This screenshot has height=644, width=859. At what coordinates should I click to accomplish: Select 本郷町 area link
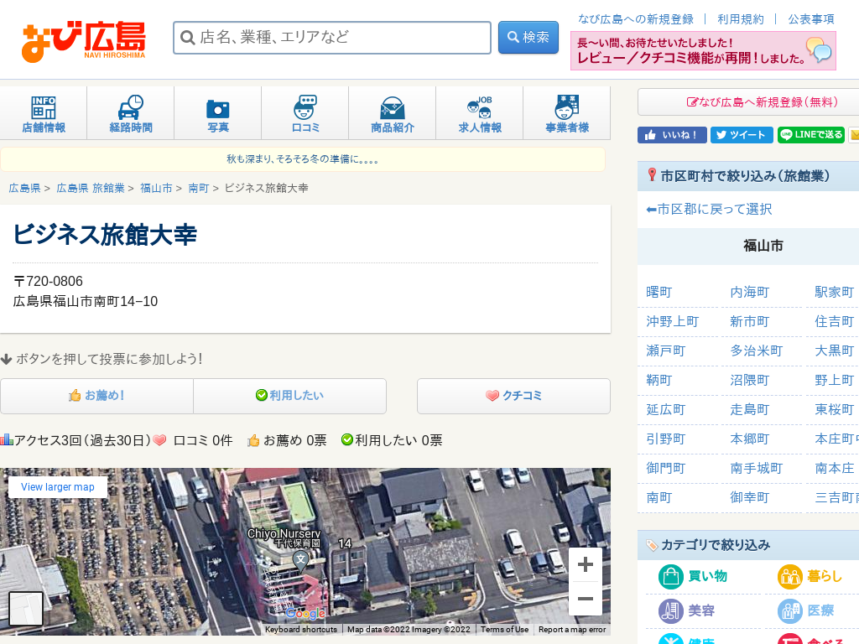coord(749,439)
